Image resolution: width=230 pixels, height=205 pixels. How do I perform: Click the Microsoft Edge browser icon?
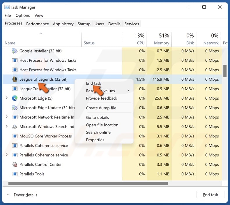coord(15,98)
